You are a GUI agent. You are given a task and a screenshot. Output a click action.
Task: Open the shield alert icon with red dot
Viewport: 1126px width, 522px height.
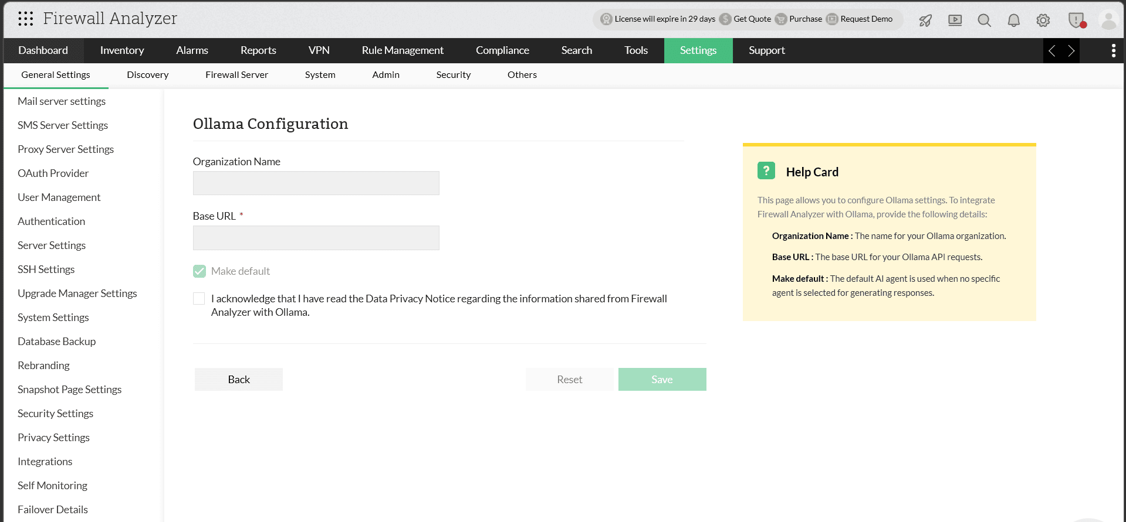point(1077,21)
